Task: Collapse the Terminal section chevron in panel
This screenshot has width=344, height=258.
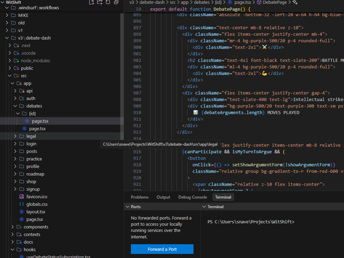Action: coord(204,207)
